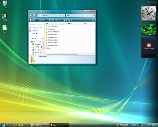Screen dimensions: 158x127
Task: Expand more favorite links via 詳細 »
Action: (x=35, y=34)
